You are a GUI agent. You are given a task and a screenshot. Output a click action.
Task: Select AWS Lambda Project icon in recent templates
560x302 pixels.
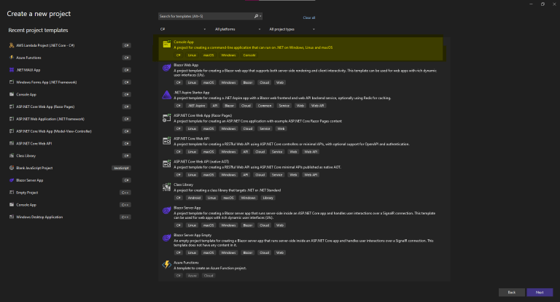[11, 45]
